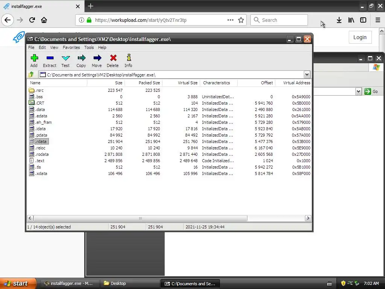This screenshot has height=289, width=385.
Task: Switch to the Desktop taskbar item
Action: pyautogui.click(x=130, y=283)
